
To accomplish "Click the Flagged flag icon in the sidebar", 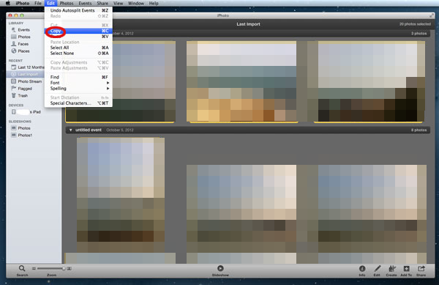I will [x=13, y=88].
